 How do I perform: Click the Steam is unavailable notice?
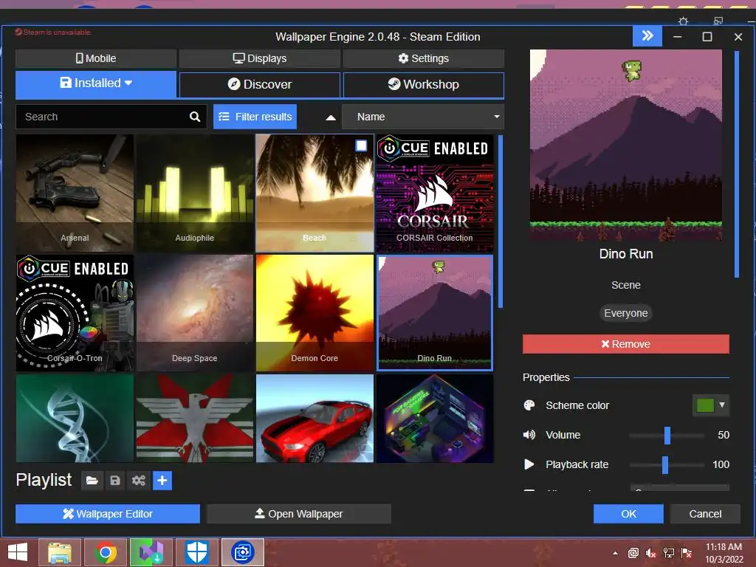pyautogui.click(x=52, y=32)
